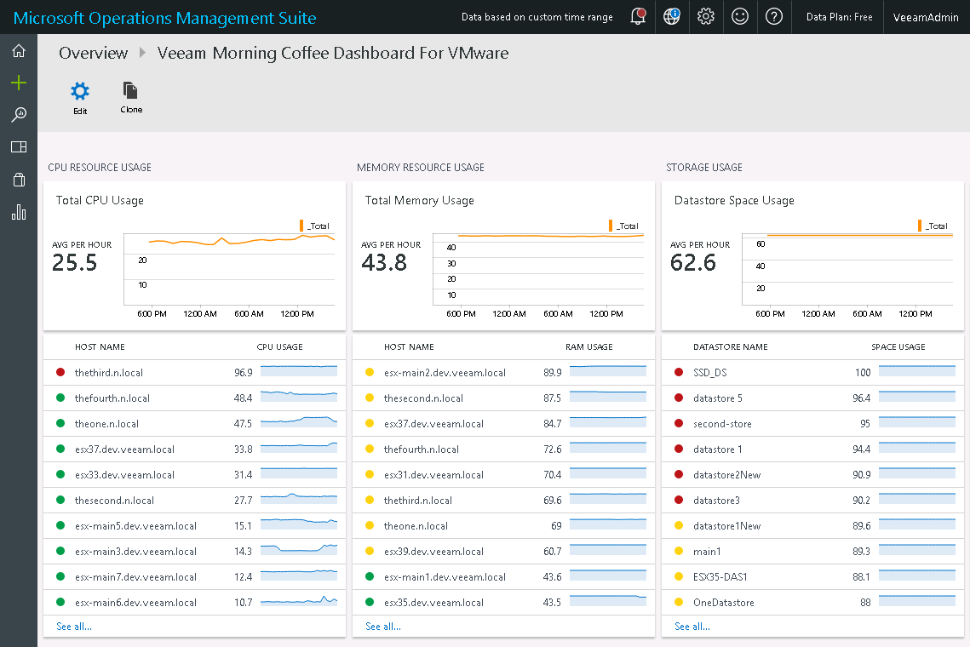
Task: Click the globe info icon
Action: click(x=672, y=17)
